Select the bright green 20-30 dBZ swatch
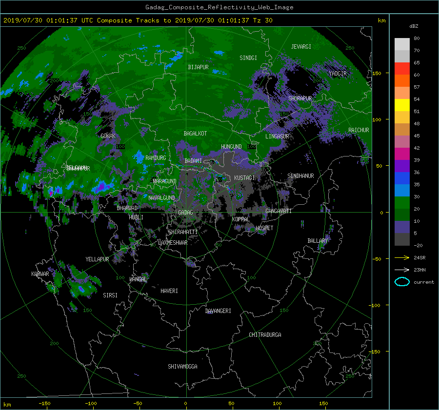This screenshot has height=410, width=439. [402, 203]
